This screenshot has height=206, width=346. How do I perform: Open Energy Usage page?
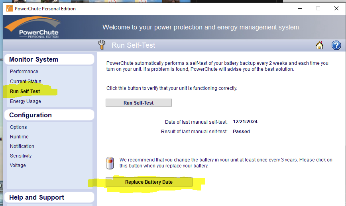tap(26, 101)
